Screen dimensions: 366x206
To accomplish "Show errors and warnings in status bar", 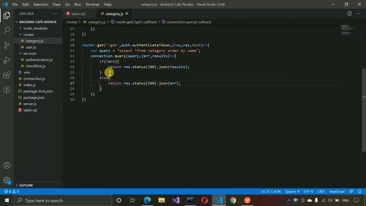I will (11, 191).
